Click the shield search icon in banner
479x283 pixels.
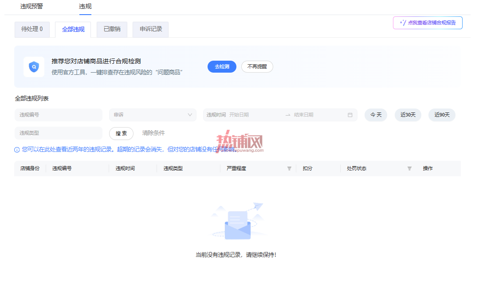click(x=34, y=67)
